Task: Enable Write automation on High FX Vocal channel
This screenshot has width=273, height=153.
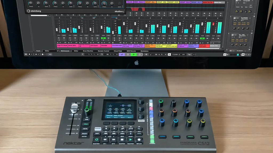Action: coord(64,38)
